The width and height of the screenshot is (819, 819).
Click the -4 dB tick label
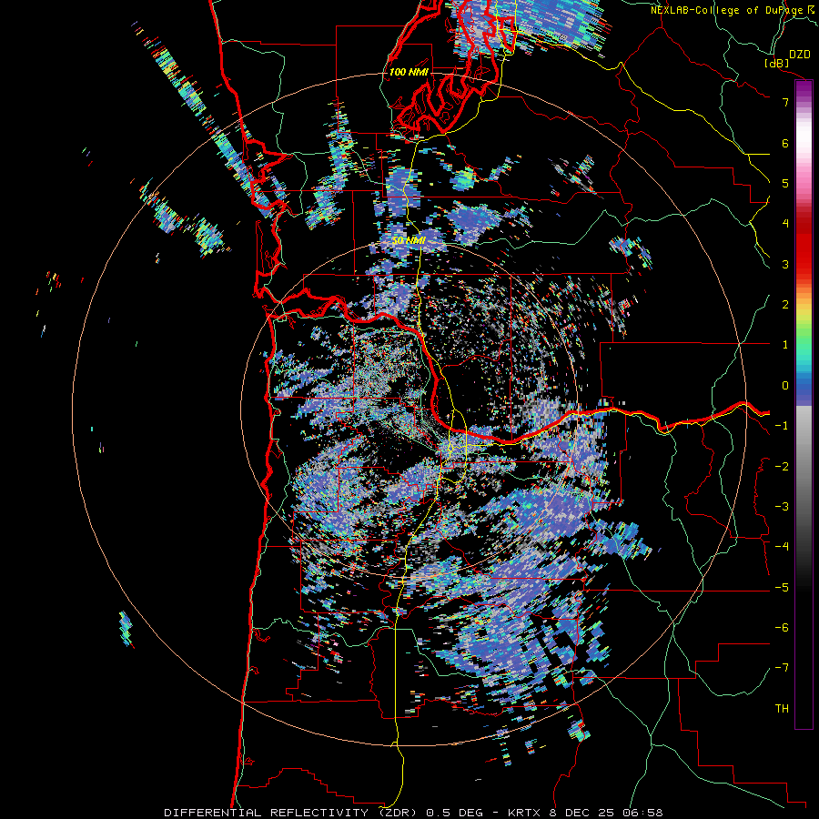pos(782,547)
